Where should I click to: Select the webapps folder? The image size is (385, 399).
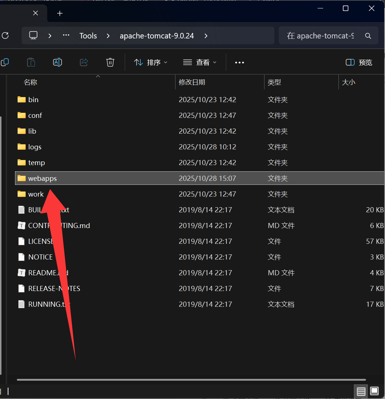click(200, 178)
